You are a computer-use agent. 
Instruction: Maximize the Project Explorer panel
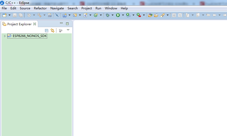coord(67,24)
